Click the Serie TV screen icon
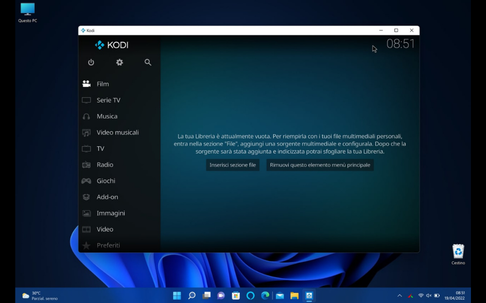Viewport: 486px width, 303px height. tap(86, 100)
